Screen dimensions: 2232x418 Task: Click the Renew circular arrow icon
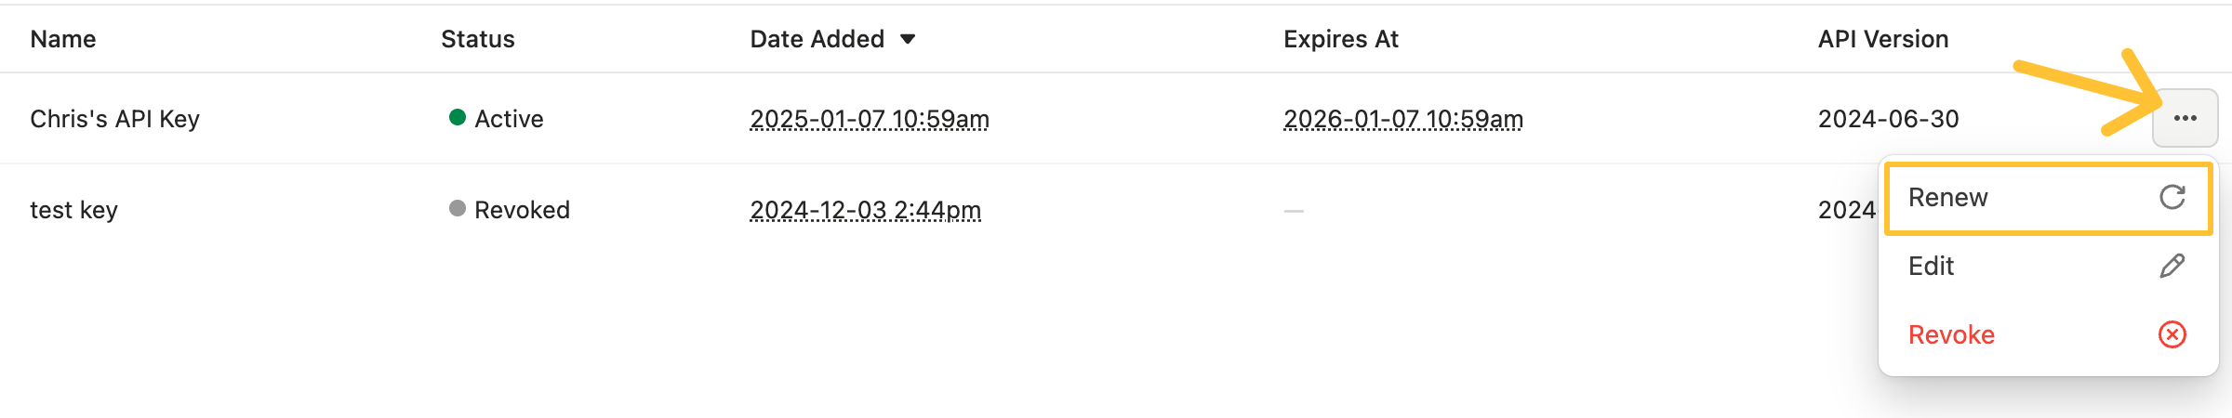point(2172,197)
